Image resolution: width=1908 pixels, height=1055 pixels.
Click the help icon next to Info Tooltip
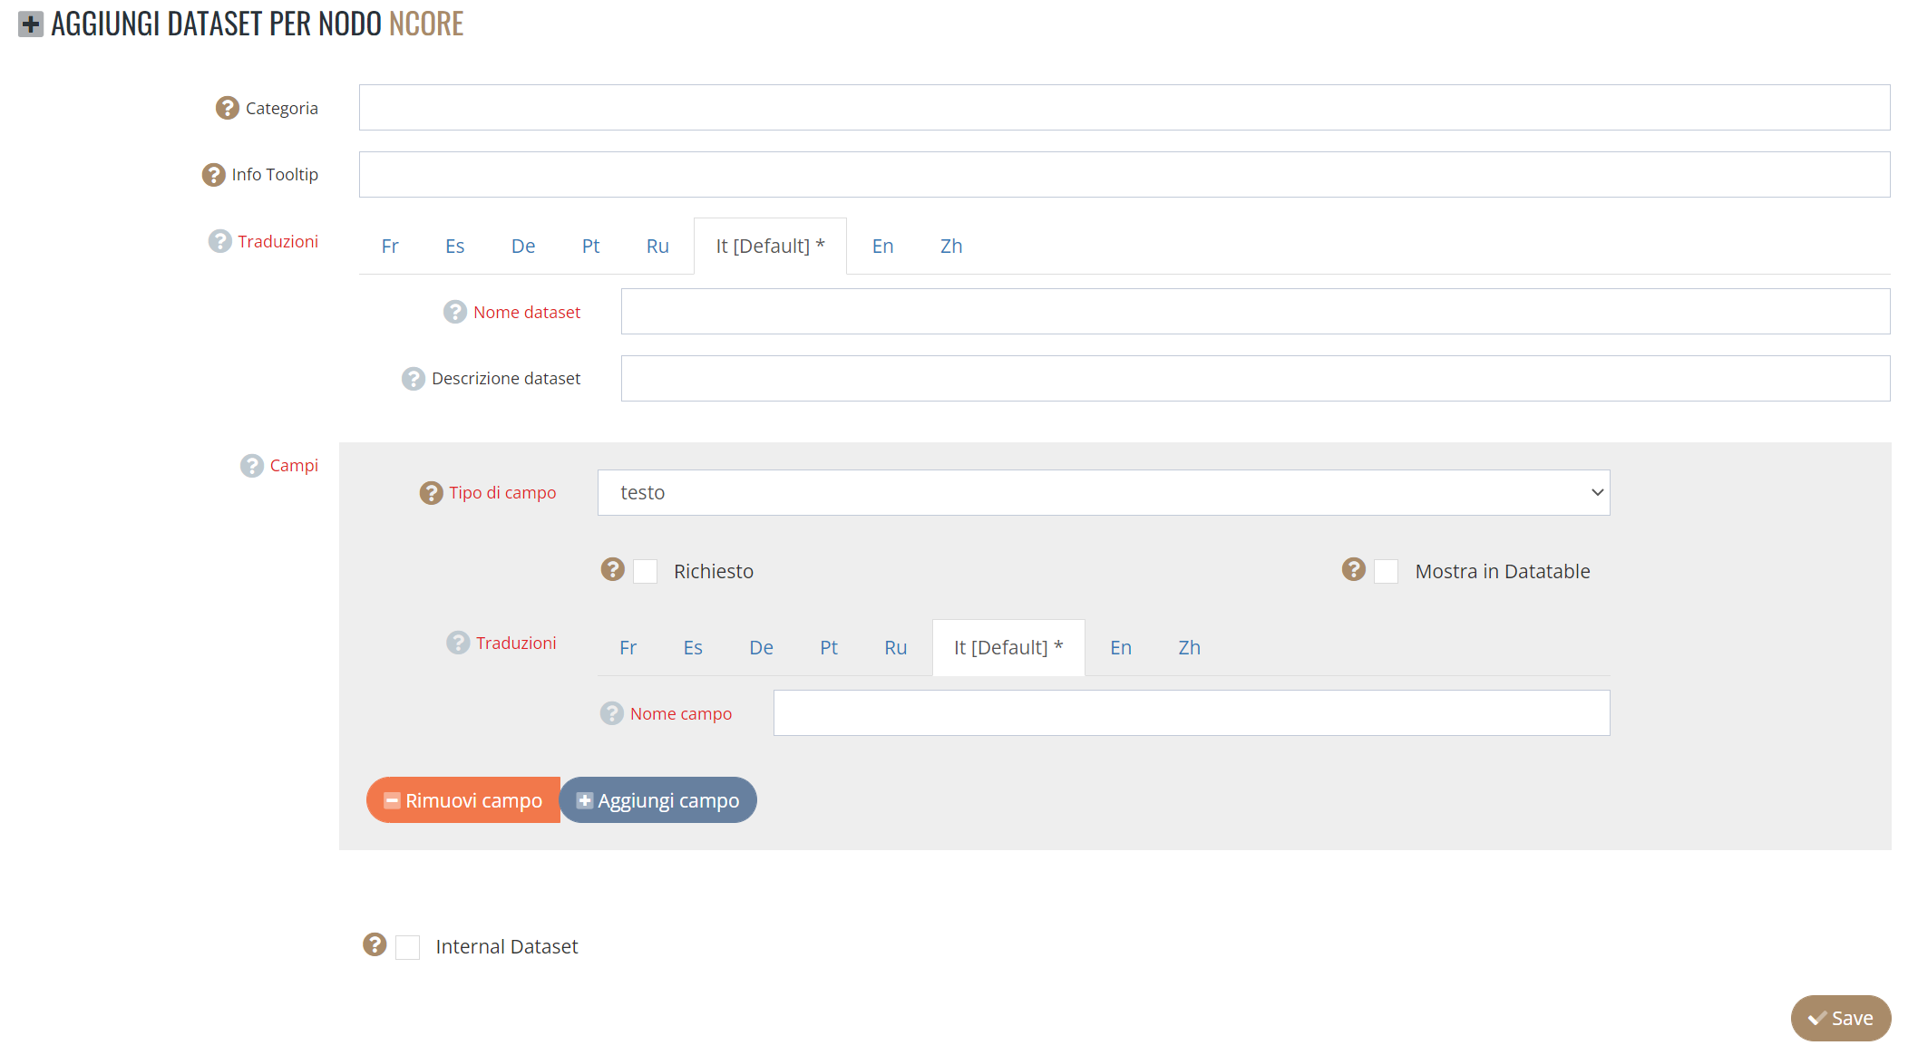(213, 175)
